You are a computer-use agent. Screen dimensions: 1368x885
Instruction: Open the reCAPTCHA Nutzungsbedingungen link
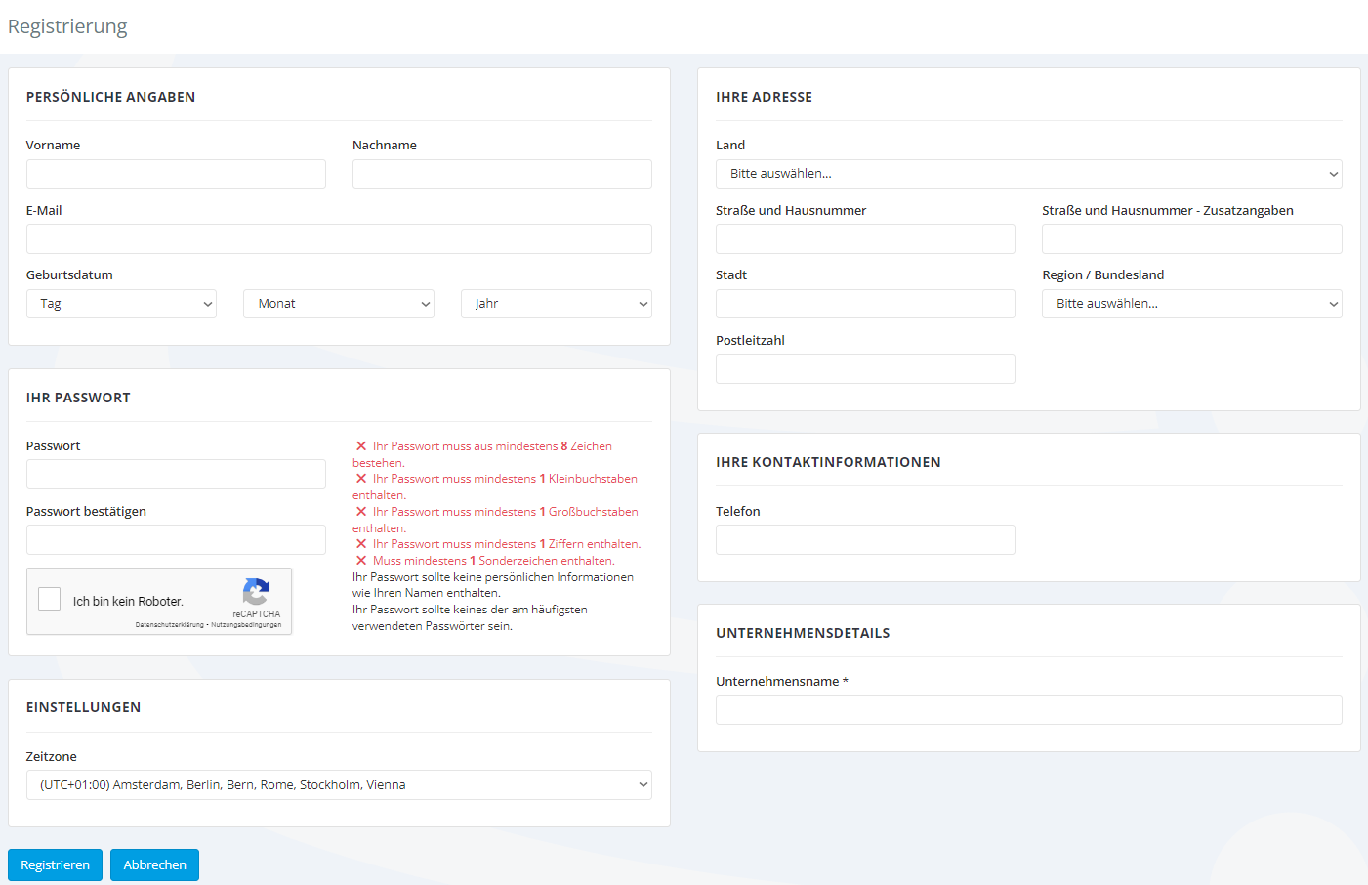(x=246, y=625)
